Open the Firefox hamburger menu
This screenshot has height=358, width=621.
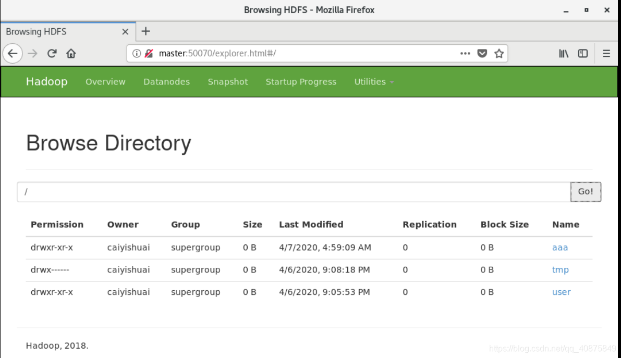point(606,54)
